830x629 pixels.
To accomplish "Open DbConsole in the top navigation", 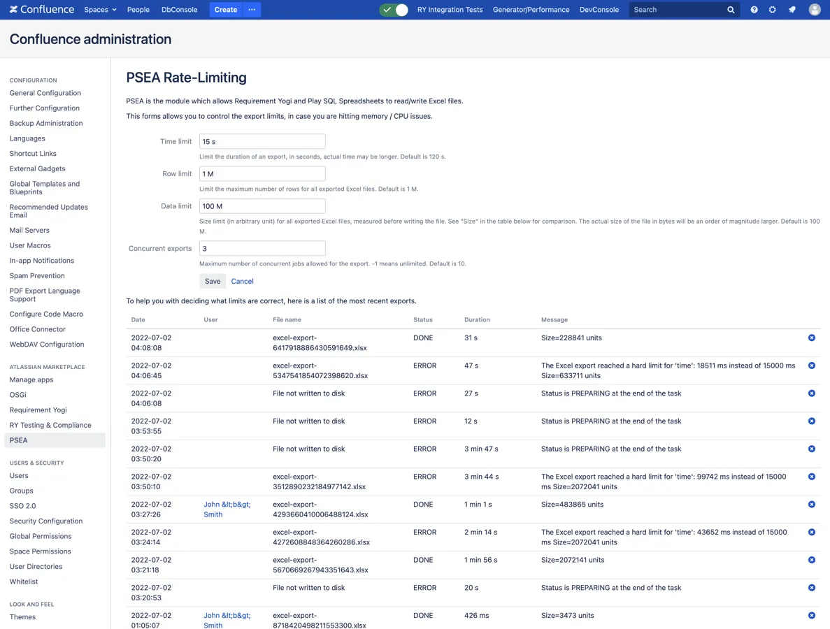I will (180, 10).
